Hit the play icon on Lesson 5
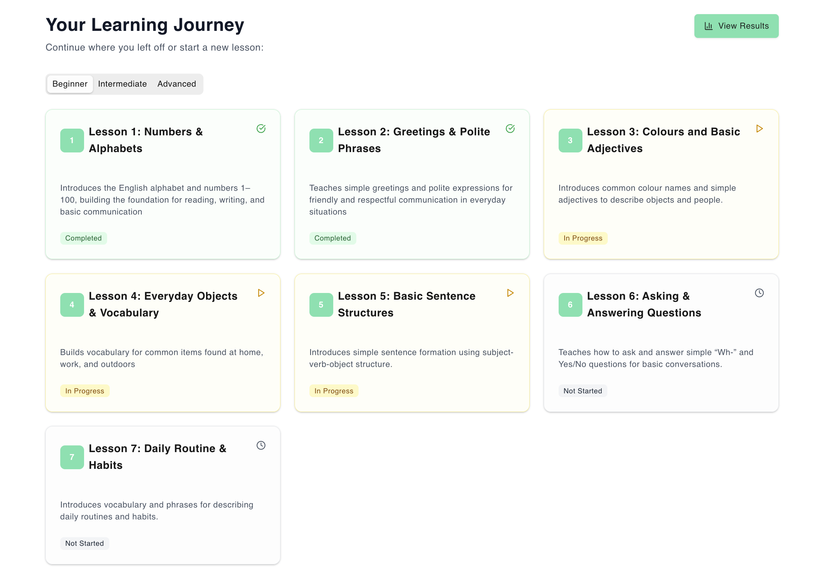Screen dimensions: 816x580 click(x=510, y=293)
